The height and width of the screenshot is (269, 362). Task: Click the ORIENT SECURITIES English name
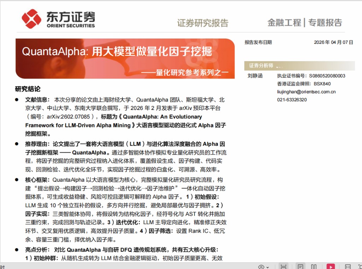pyautogui.click(x=71, y=26)
